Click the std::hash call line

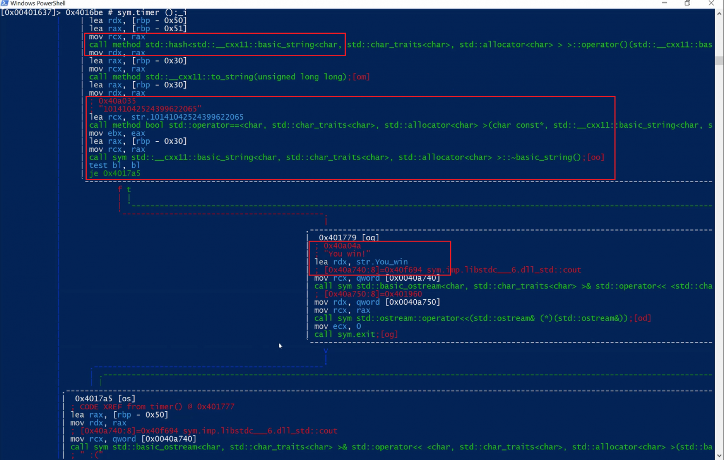401,45
